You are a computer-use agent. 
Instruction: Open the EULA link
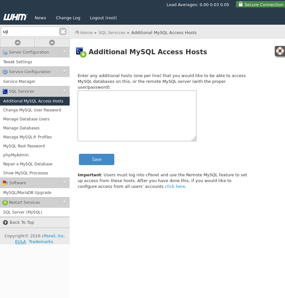[x=21, y=242]
